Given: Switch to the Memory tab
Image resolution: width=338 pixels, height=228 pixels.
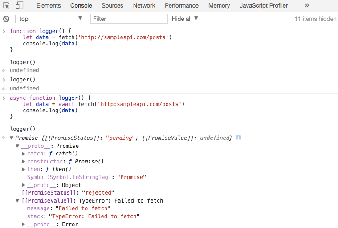Looking at the screenshot, I should point(219,6).
